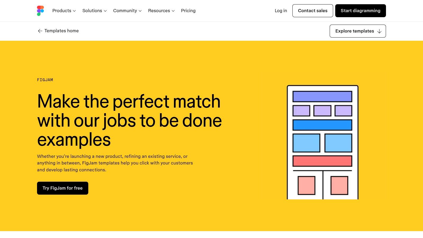Screen dimensions: 423x238
Task: Click the down arrow in Explore templates
Action: pos(379,31)
